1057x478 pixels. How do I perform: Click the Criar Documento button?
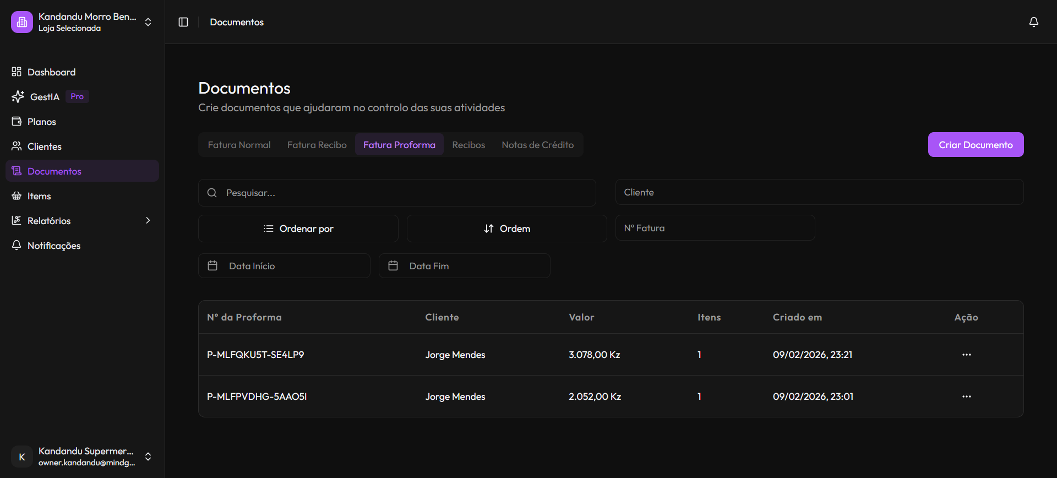coord(976,145)
